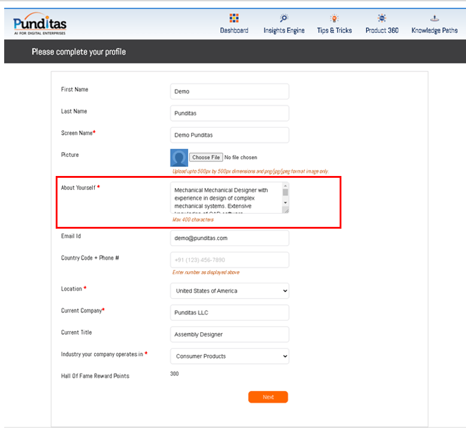This screenshot has height=428, width=466.
Task: Focus the Last Name input field
Action: click(x=229, y=113)
